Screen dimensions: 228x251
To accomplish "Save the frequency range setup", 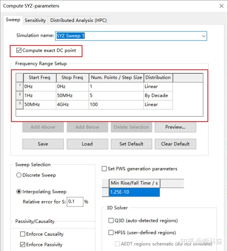I will pyautogui.click(x=43, y=144).
